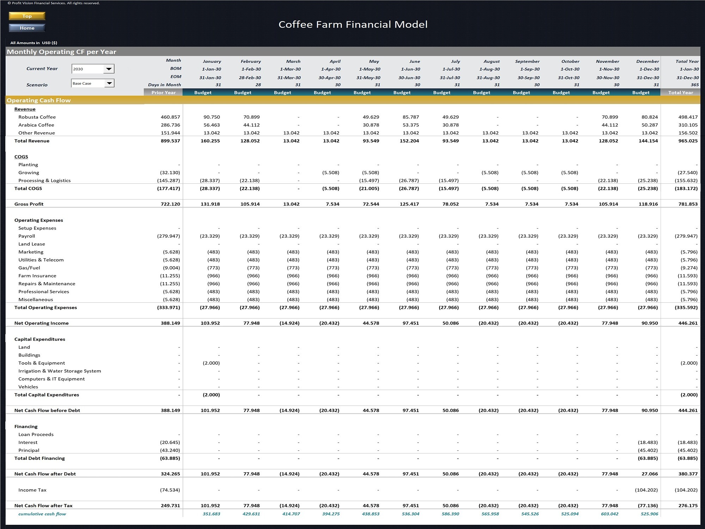705x529 pixels.
Task: Select the Vehicles row label
Action: [28, 387]
